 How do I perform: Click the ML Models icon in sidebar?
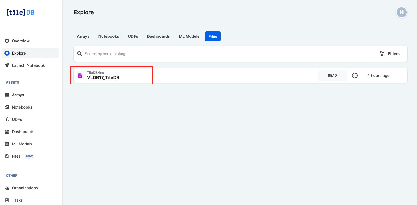(x=7, y=144)
